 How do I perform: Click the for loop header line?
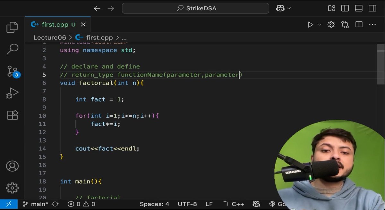point(117,116)
